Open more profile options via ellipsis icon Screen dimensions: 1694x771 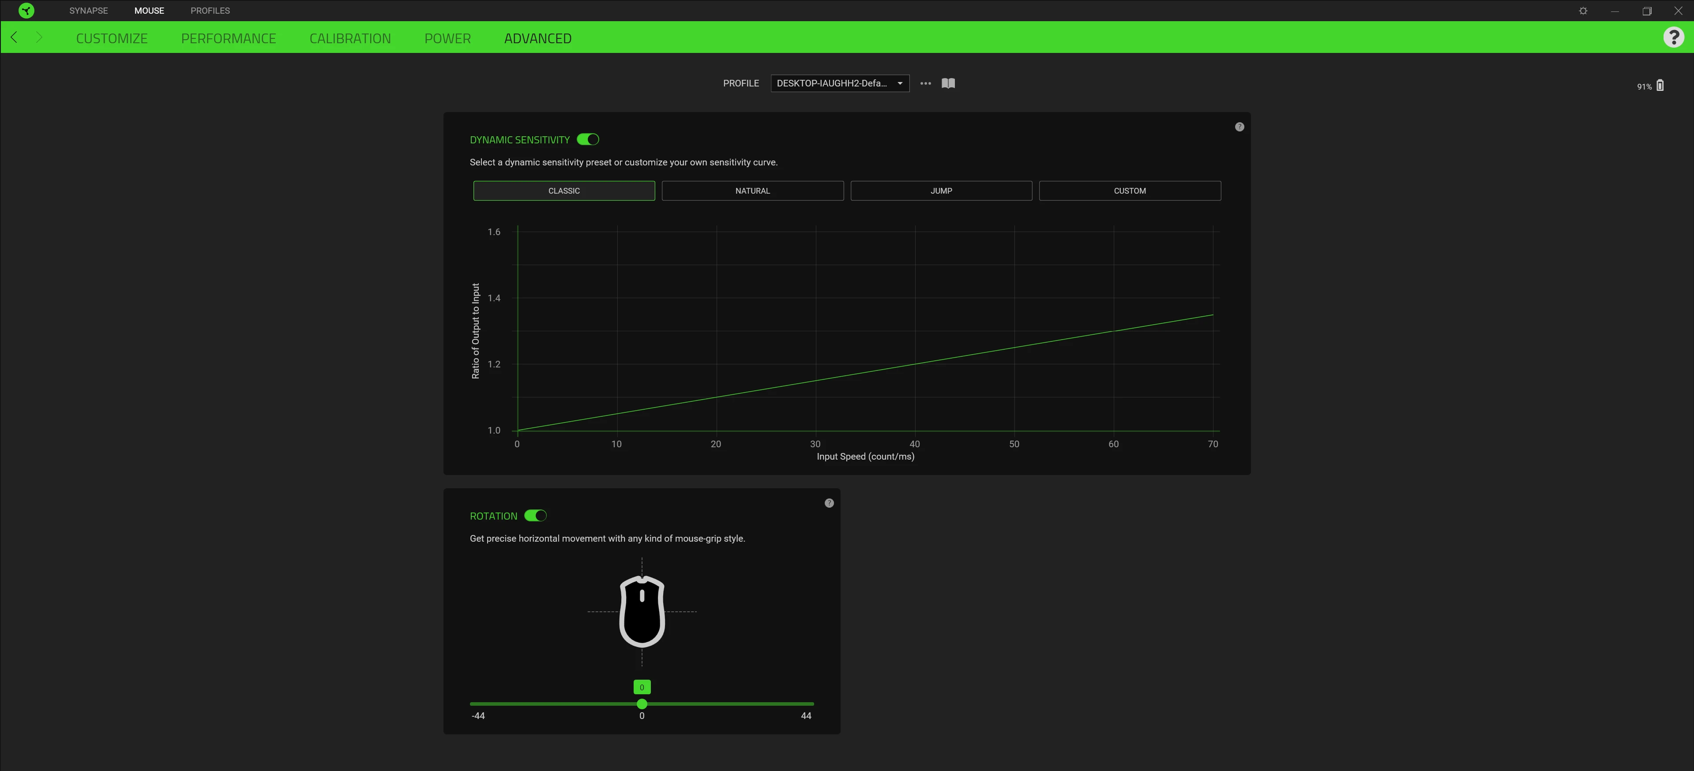tap(925, 83)
